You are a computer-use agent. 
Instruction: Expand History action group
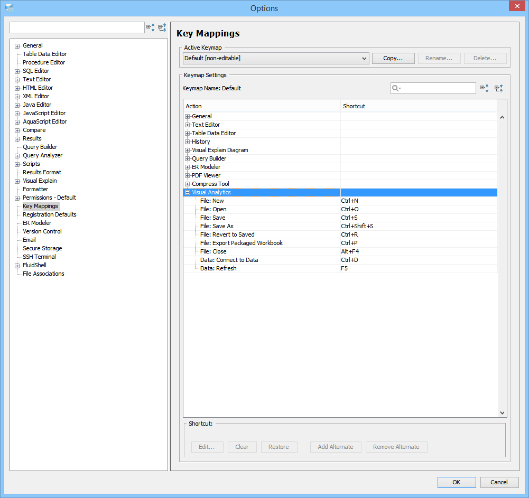187,142
